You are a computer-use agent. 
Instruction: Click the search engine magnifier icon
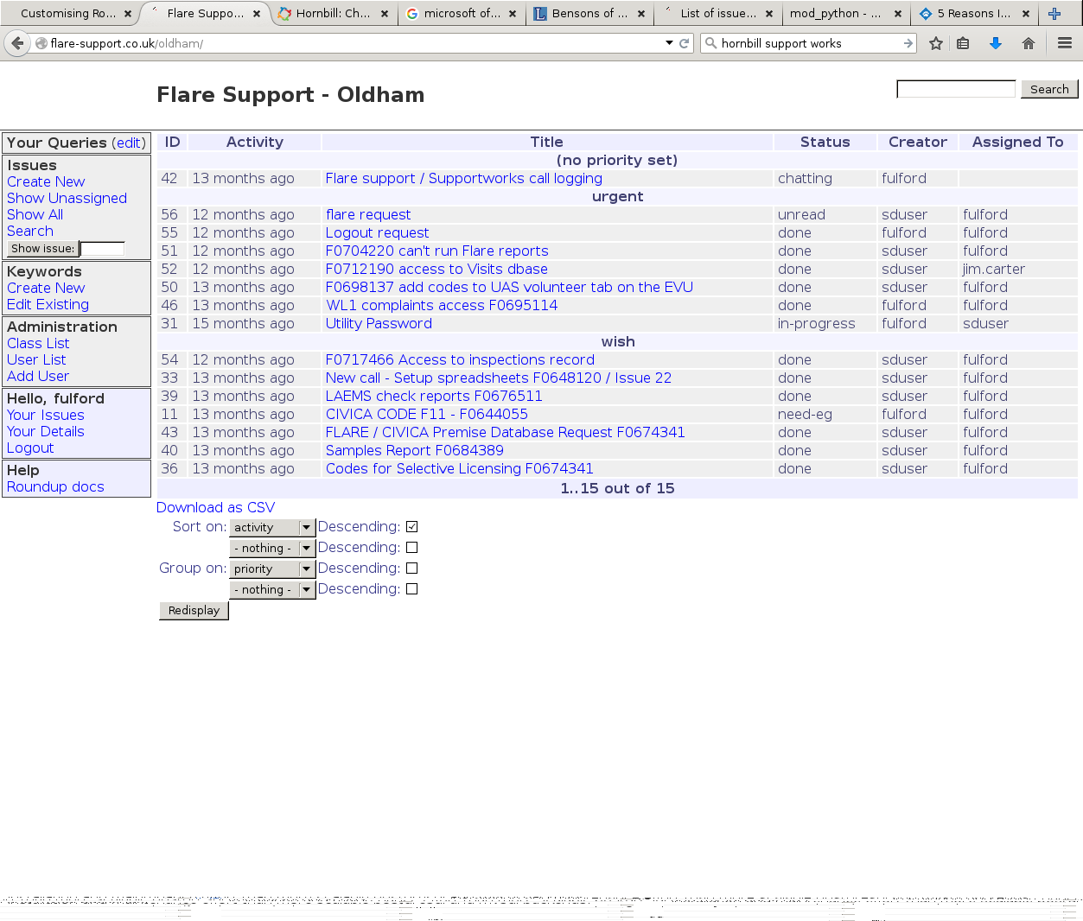click(711, 43)
